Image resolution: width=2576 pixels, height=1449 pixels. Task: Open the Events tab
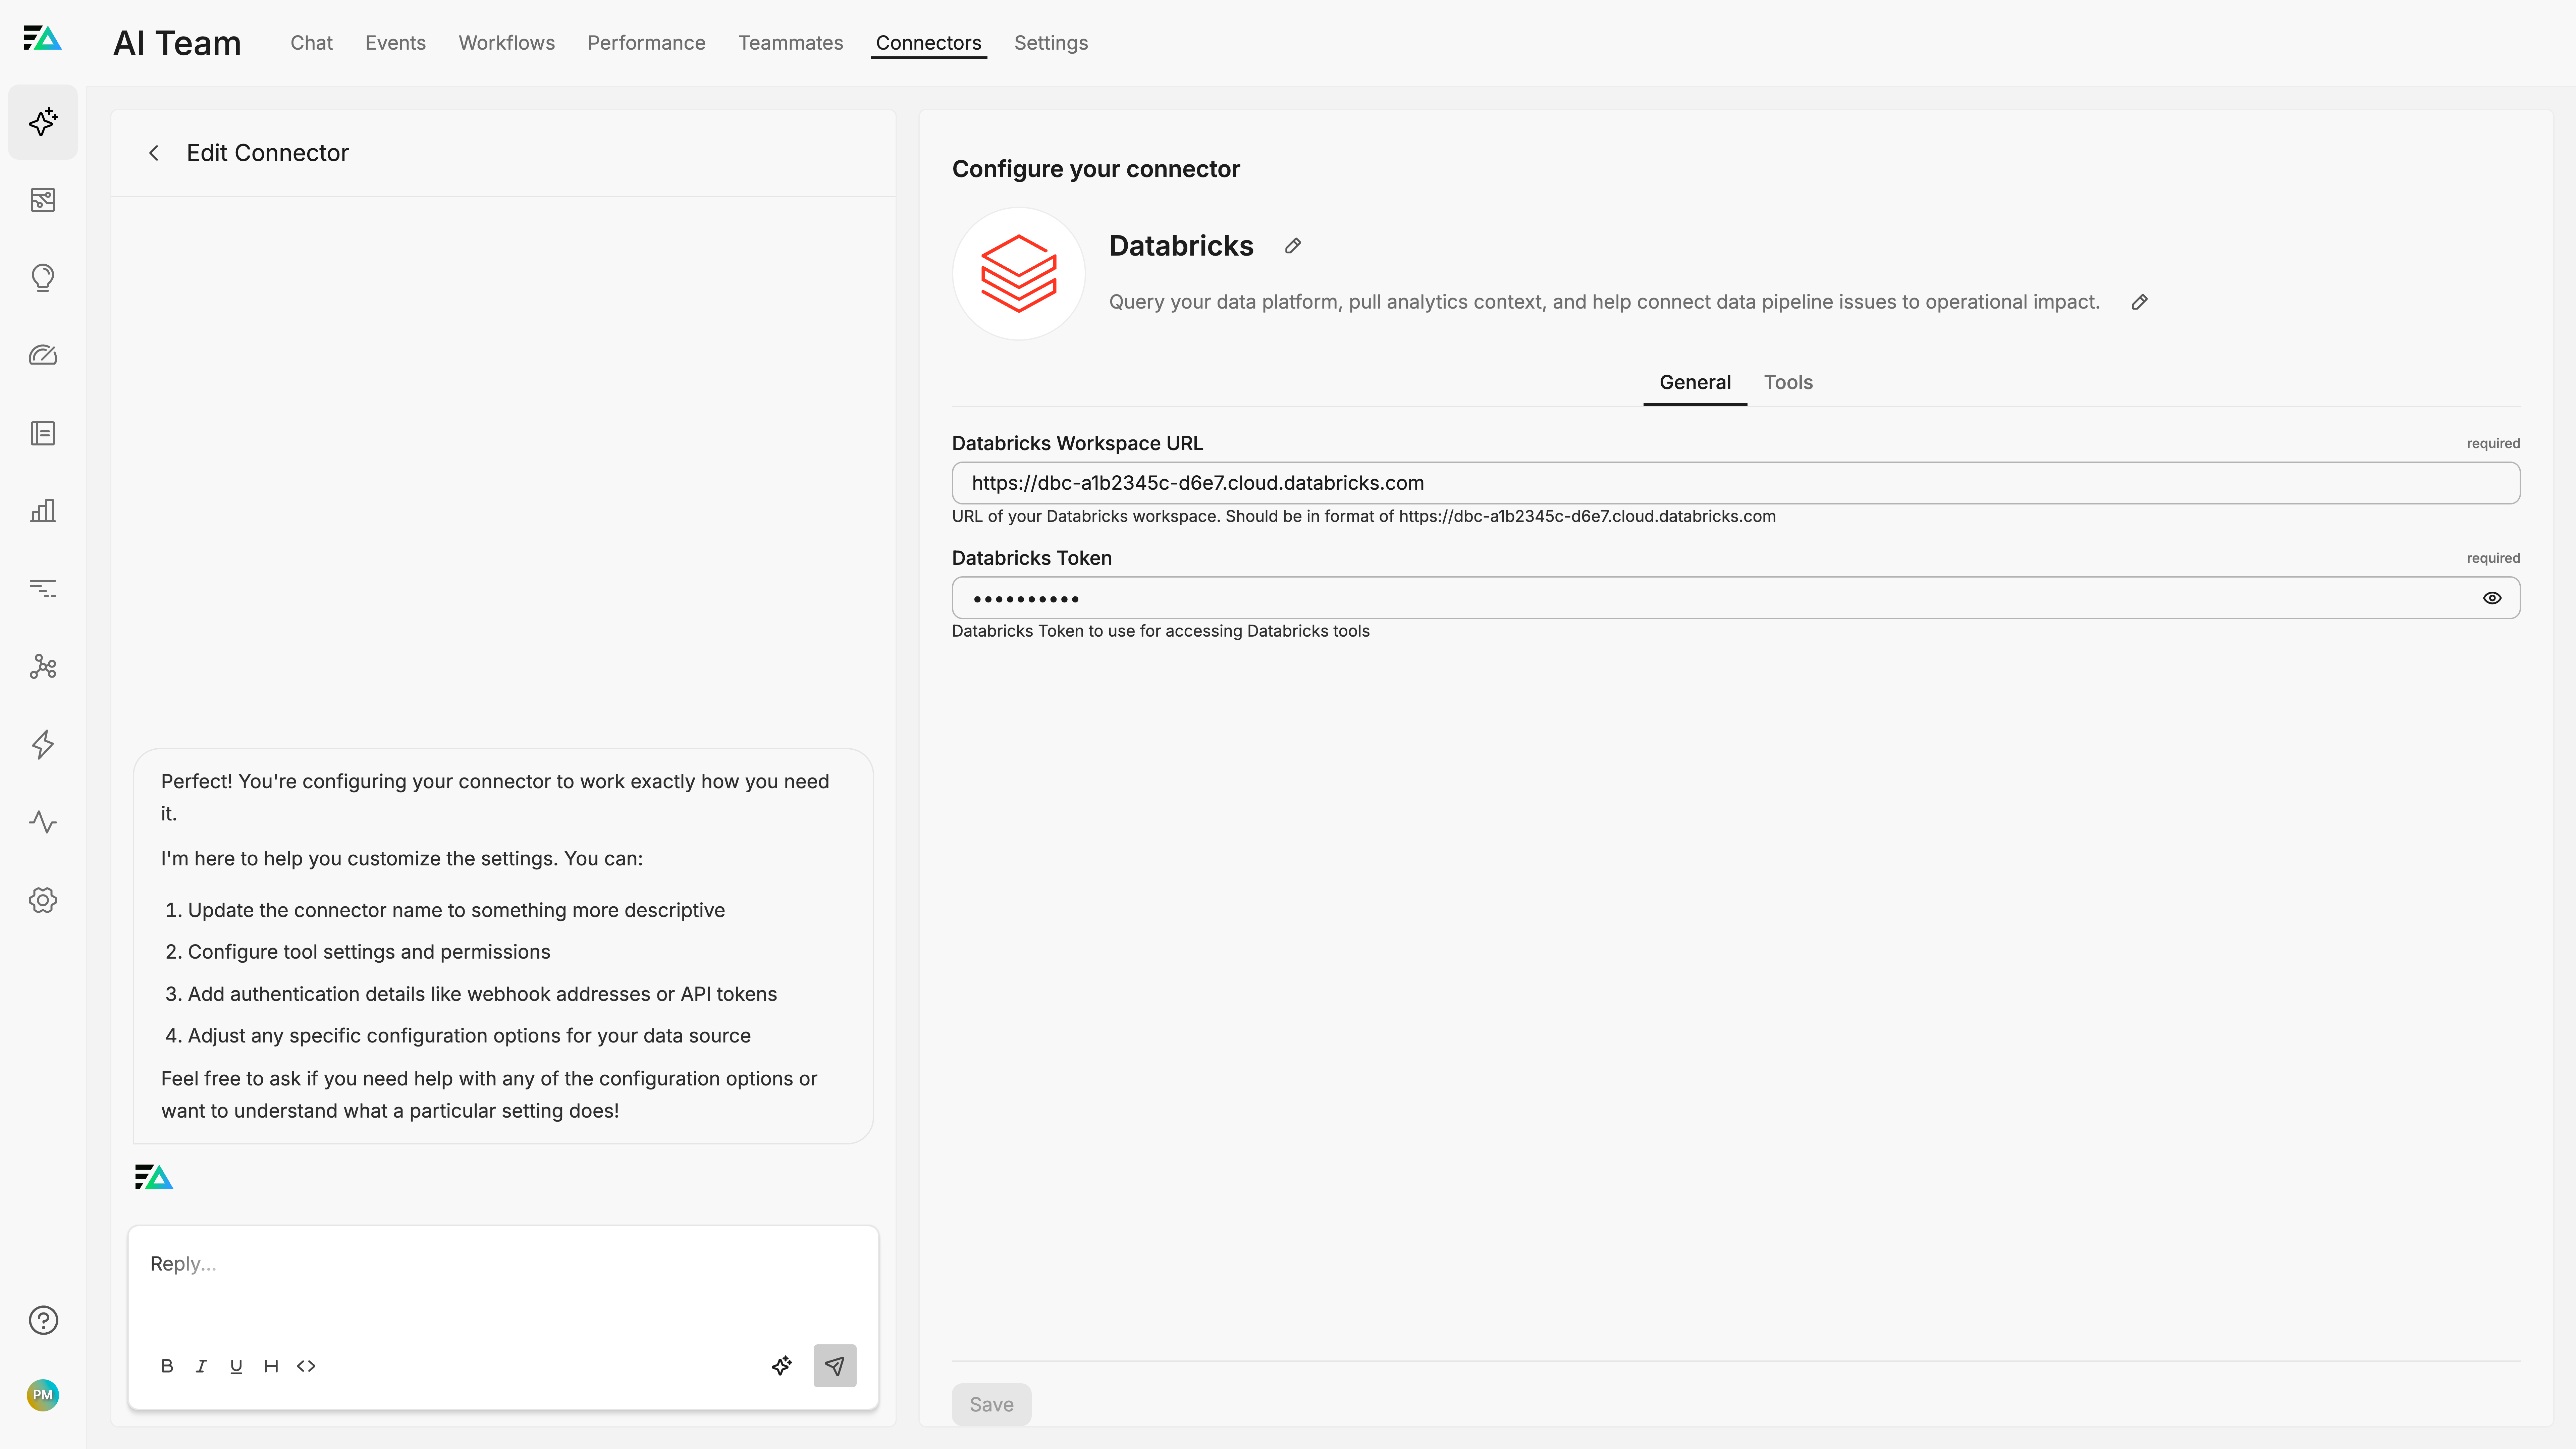coord(395,43)
